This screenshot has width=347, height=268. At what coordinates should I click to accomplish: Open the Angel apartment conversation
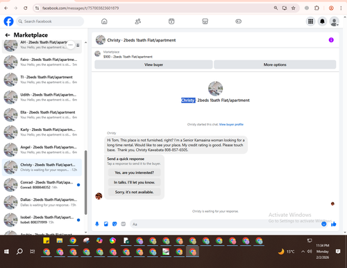point(42,150)
